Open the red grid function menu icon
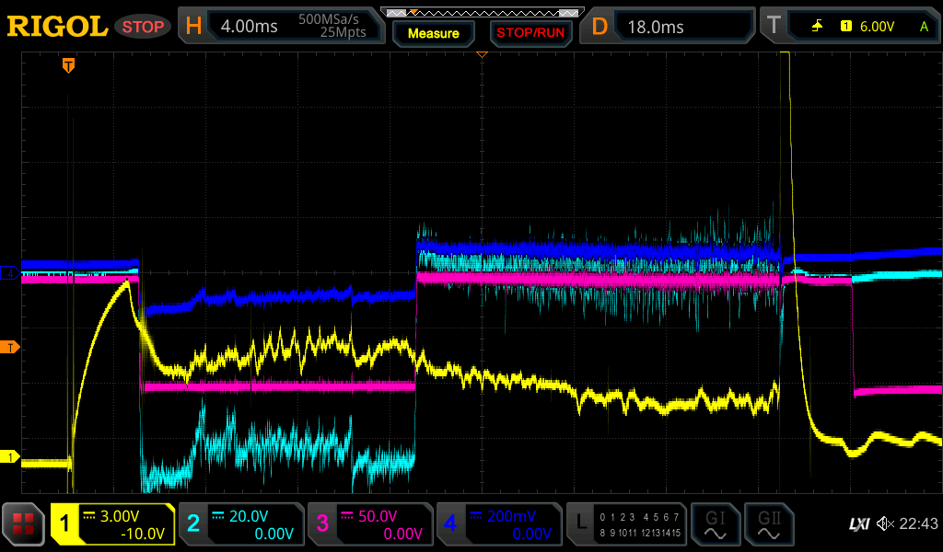The image size is (943, 552). pos(23,524)
